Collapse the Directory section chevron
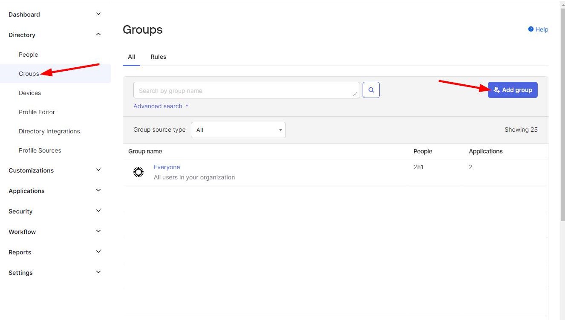The image size is (565, 320). 98,35
